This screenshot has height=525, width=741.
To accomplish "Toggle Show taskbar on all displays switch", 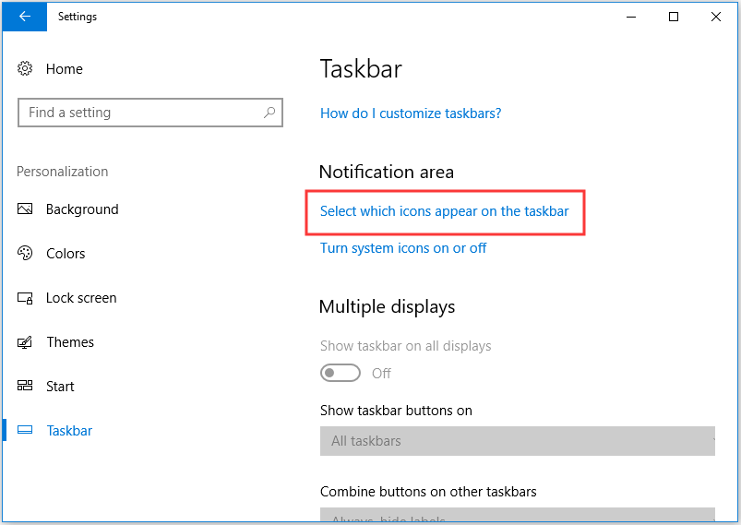I will 341,373.
